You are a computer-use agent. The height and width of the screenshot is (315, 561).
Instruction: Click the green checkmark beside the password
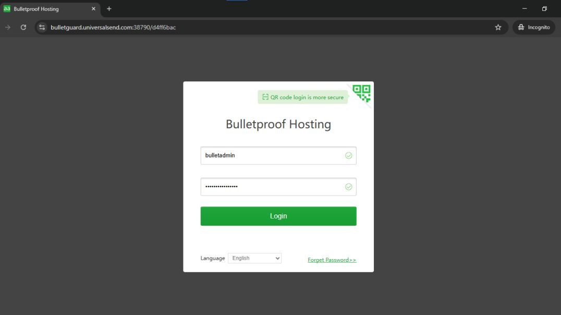[348, 186]
